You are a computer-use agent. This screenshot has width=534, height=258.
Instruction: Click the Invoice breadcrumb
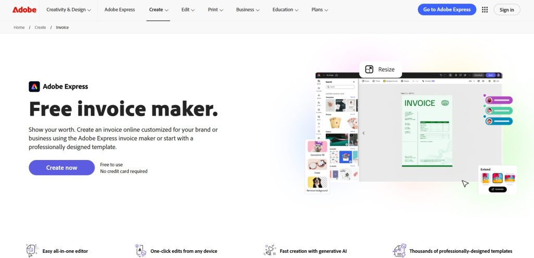(63, 27)
